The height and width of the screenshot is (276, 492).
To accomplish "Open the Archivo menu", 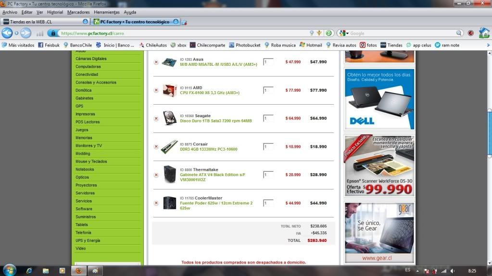I will (10, 12).
